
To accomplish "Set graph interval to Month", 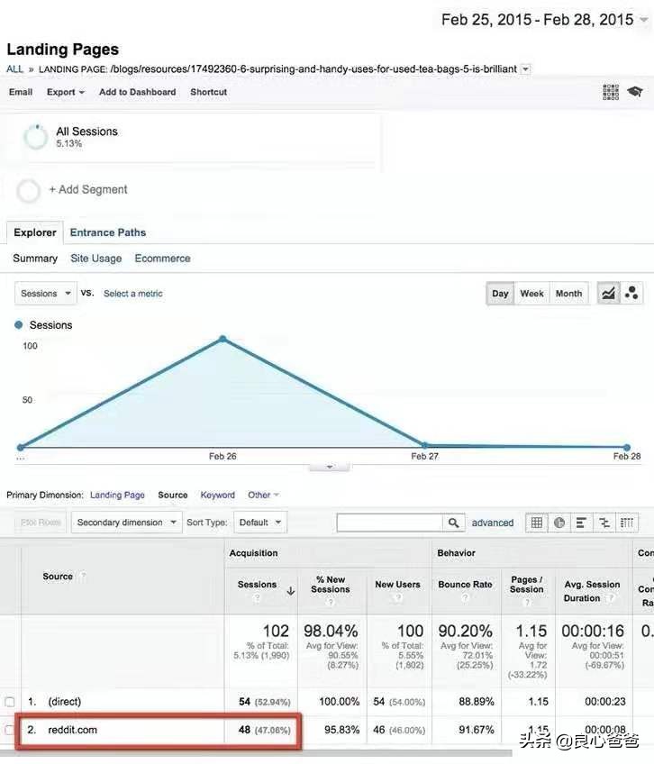I will (568, 294).
